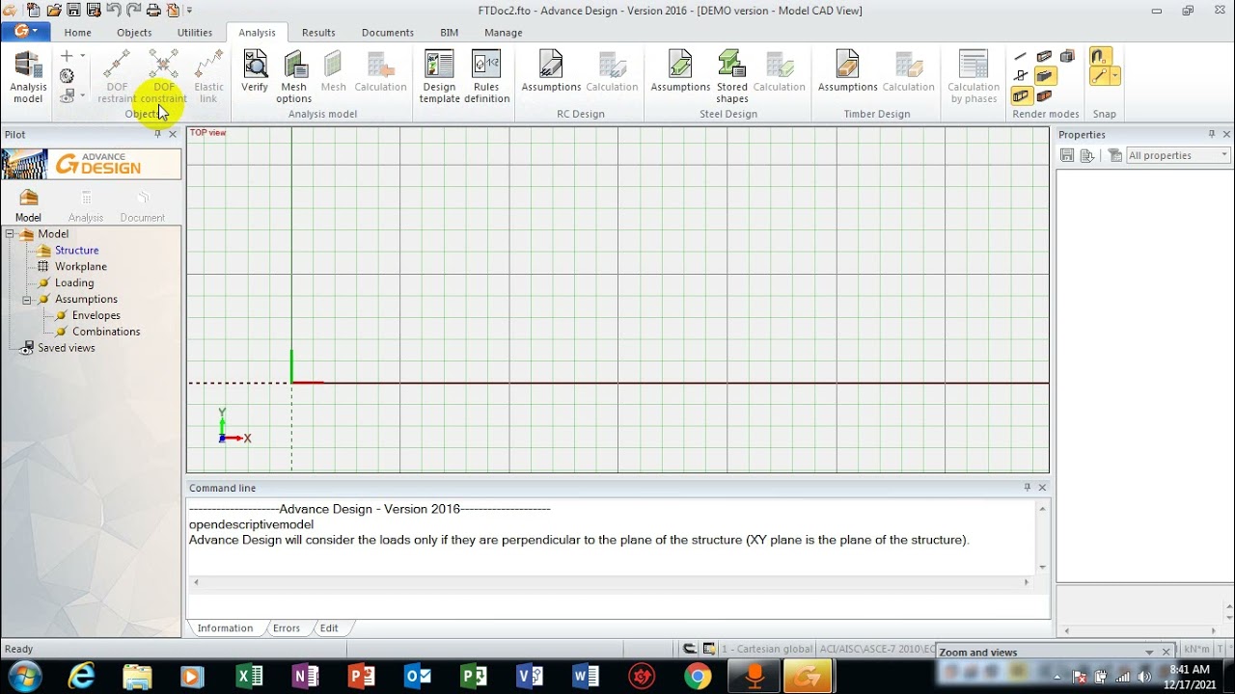This screenshot has width=1235, height=694.
Task: Click the Verify model icon
Action: [255, 72]
